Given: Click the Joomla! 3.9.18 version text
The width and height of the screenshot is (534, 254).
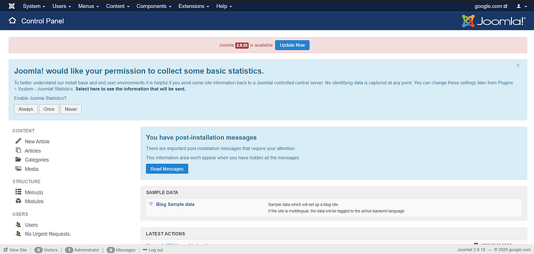Looking at the screenshot, I should point(472,250).
